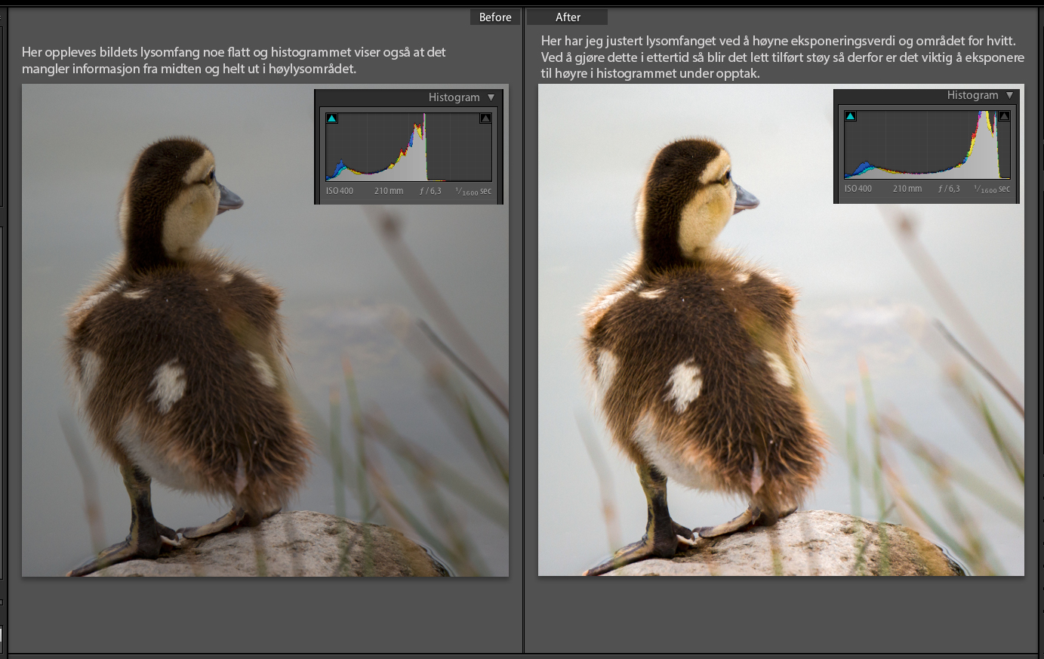This screenshot has height=659, width=1044.
Task: Select the After label tab
Action: click(x=568, y=17)
